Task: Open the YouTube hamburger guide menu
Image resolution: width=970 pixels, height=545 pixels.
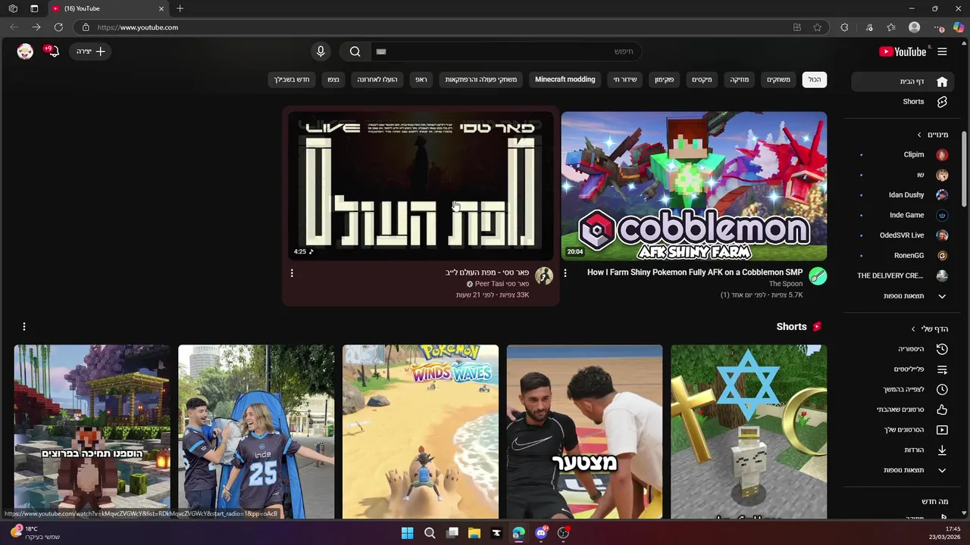Action: click(x=942, y=51)
